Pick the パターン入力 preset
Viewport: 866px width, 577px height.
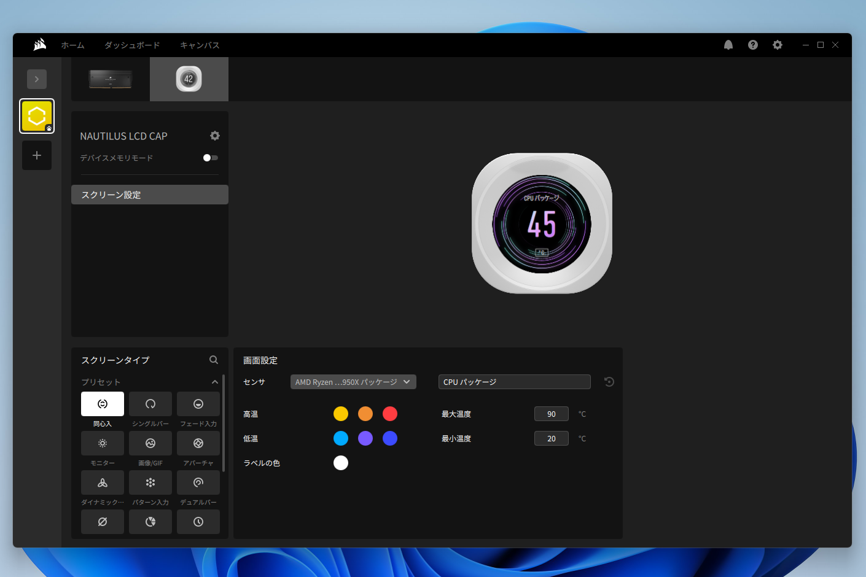click(x=150, y=482)
